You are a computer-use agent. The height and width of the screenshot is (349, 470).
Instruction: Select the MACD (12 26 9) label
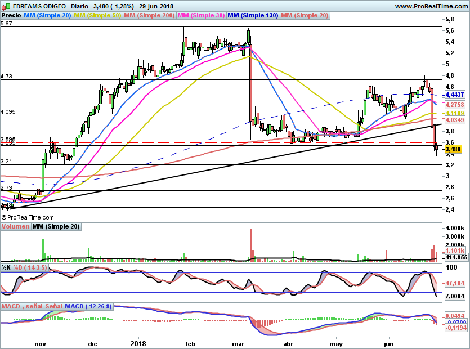(88, 306)
